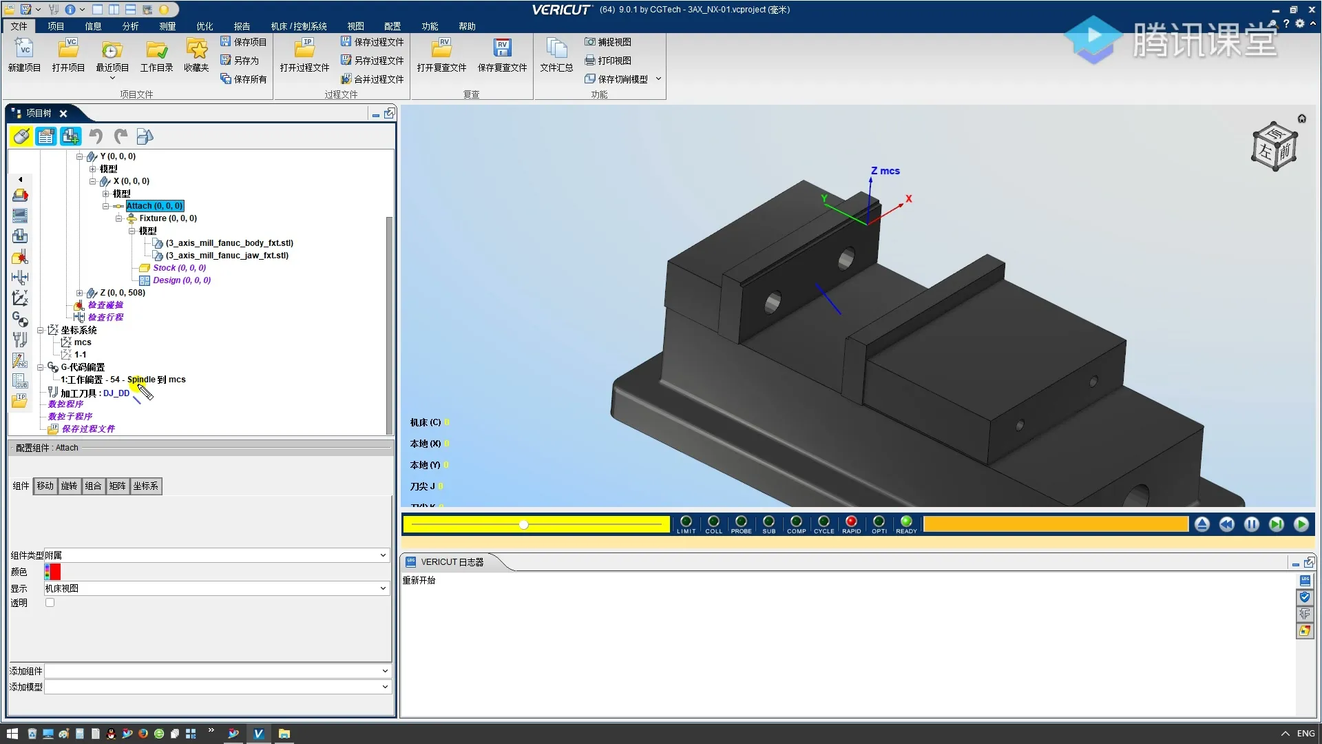Click Open Review File (打开复查文件) icon
Screen dimensions: 1322x744
click(441, 49)
